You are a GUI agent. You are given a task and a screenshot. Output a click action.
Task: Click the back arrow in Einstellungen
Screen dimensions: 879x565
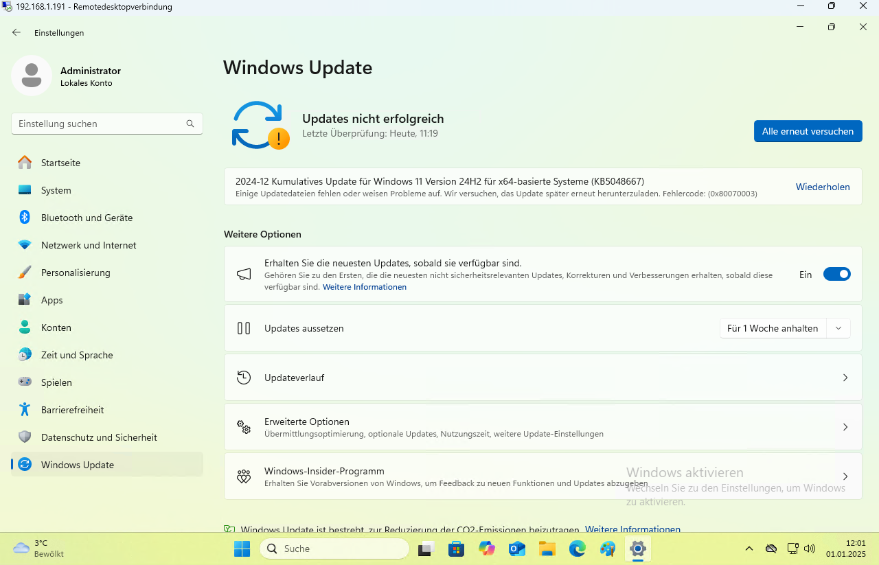pos(16,32)
